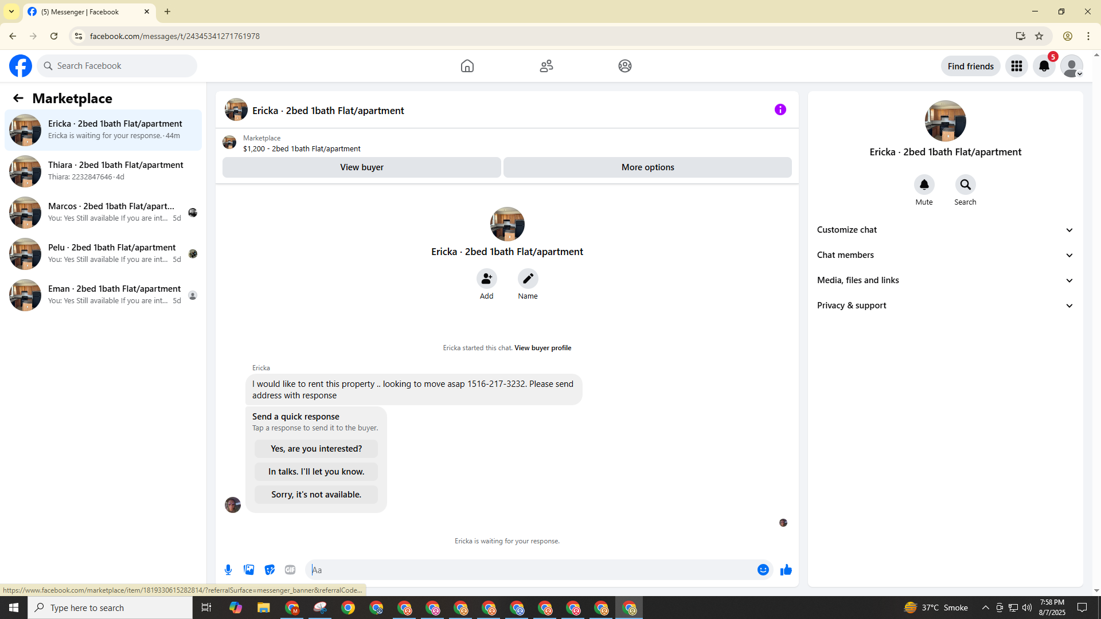Screen dimensions: 1101x619
Task: Click the browser address bar URL
Action: click(x=175, y=36)
